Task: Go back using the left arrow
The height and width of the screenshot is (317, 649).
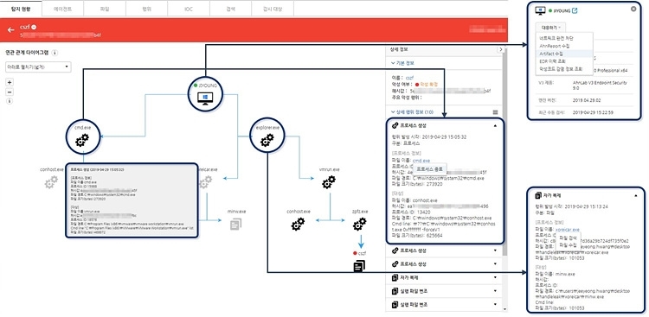Action: (11, 30)
